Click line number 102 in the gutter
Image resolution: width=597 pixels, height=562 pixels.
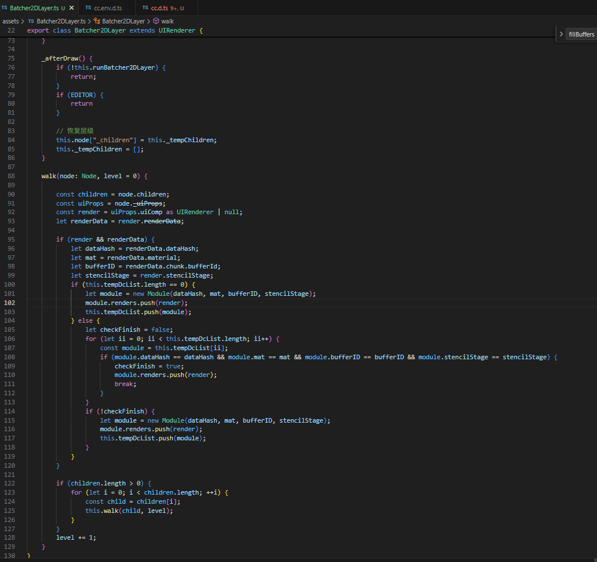point(11,302)
